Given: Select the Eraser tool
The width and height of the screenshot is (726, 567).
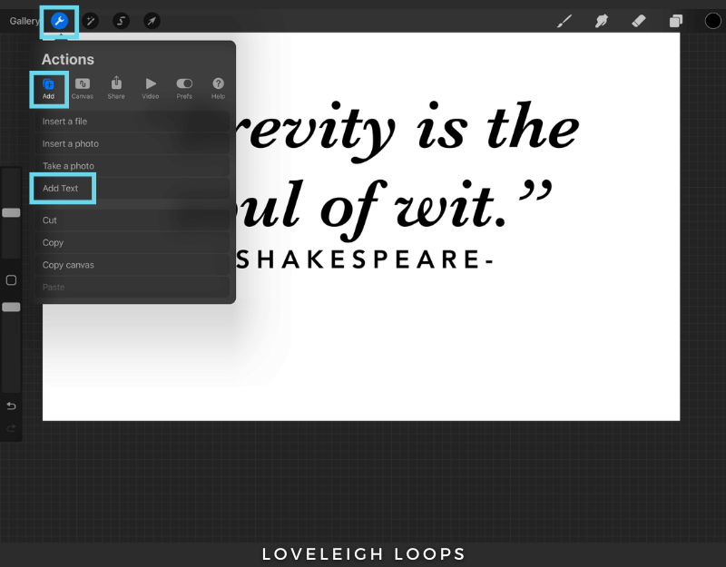Looking at the screenshot, I should tap(638, 20).
